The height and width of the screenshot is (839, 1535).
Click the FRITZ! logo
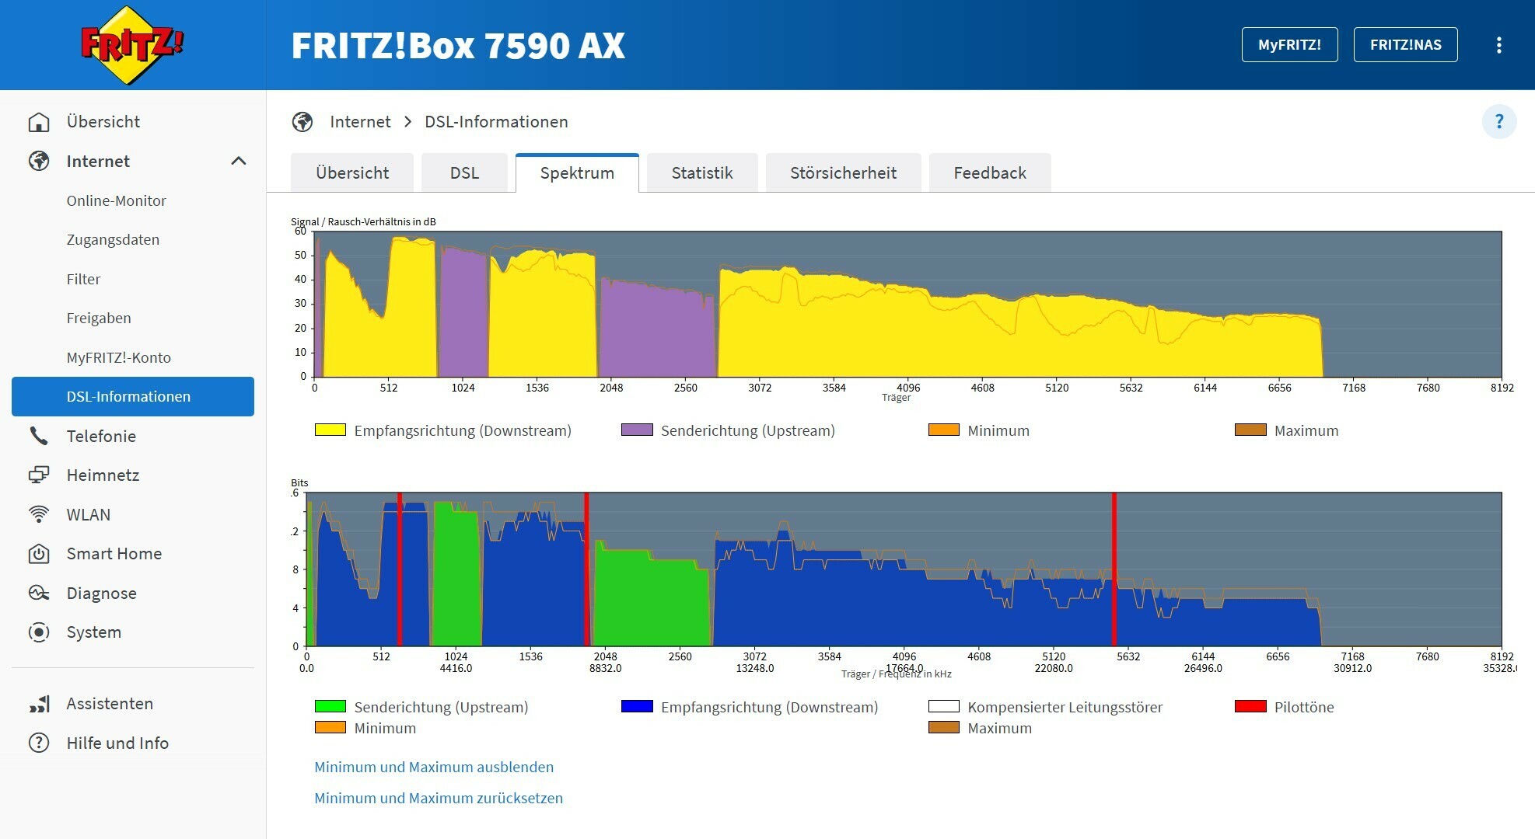coord(132,45)
